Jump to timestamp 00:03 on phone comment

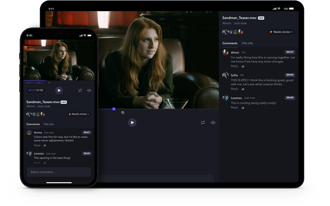[87, 153]
